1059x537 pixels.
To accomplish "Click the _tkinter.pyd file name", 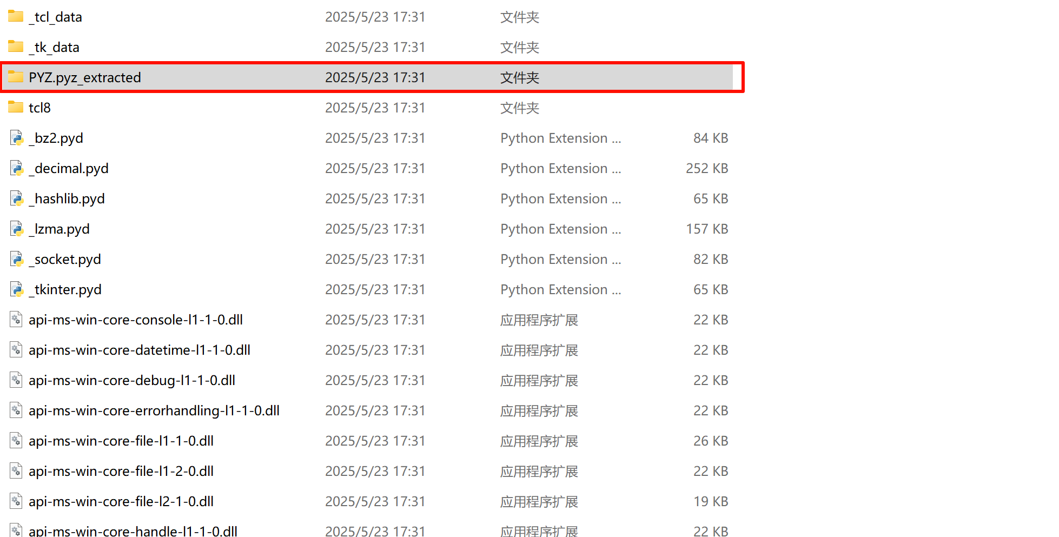I will tap(65, 290).
